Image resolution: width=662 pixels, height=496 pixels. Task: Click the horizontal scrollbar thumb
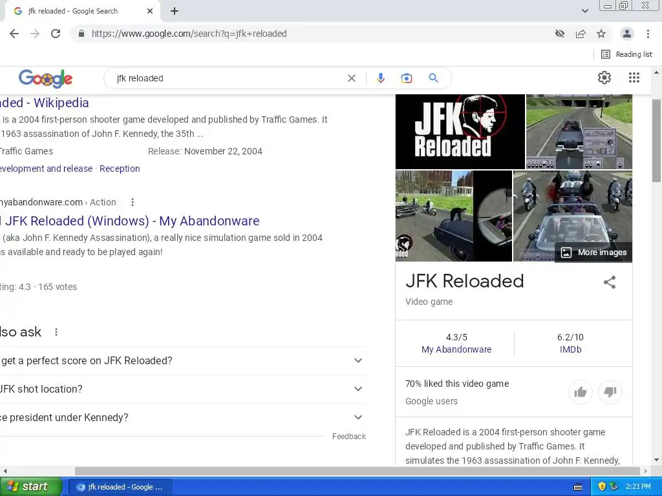(357, 471)
